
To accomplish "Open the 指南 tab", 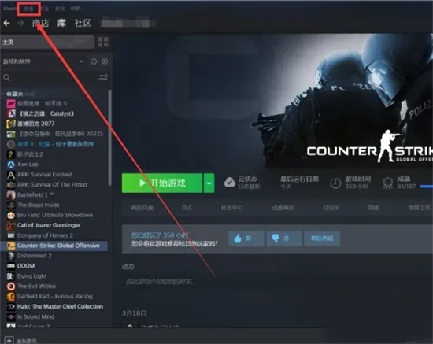I will click(x=374, y=208).
